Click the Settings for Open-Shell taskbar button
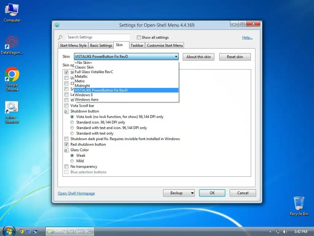 70,232
